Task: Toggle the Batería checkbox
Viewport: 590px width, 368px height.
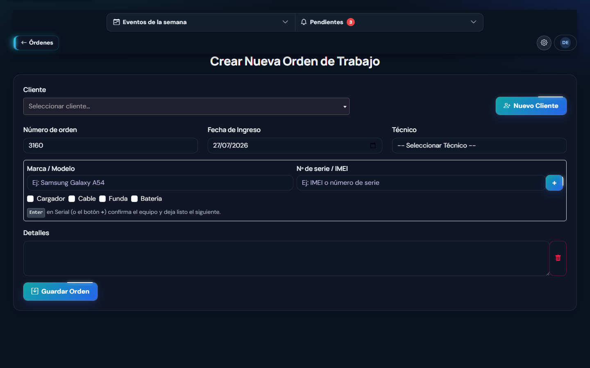Action: click(x=134, y=199)
